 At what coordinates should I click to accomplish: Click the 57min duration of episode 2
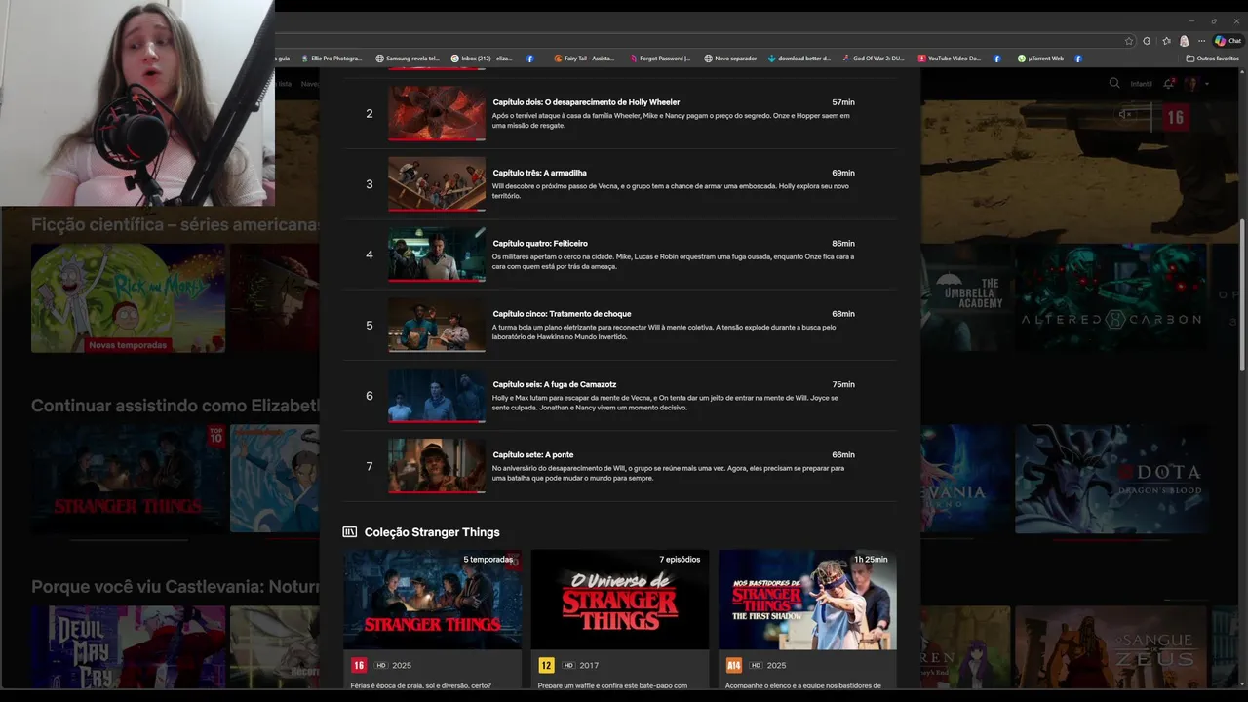pyautogui.click(x=843, y=102)
